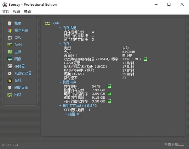Collapse the 物理内存 section
The height and width of the screenshot is (149, 189).
[x=60, y=82]
